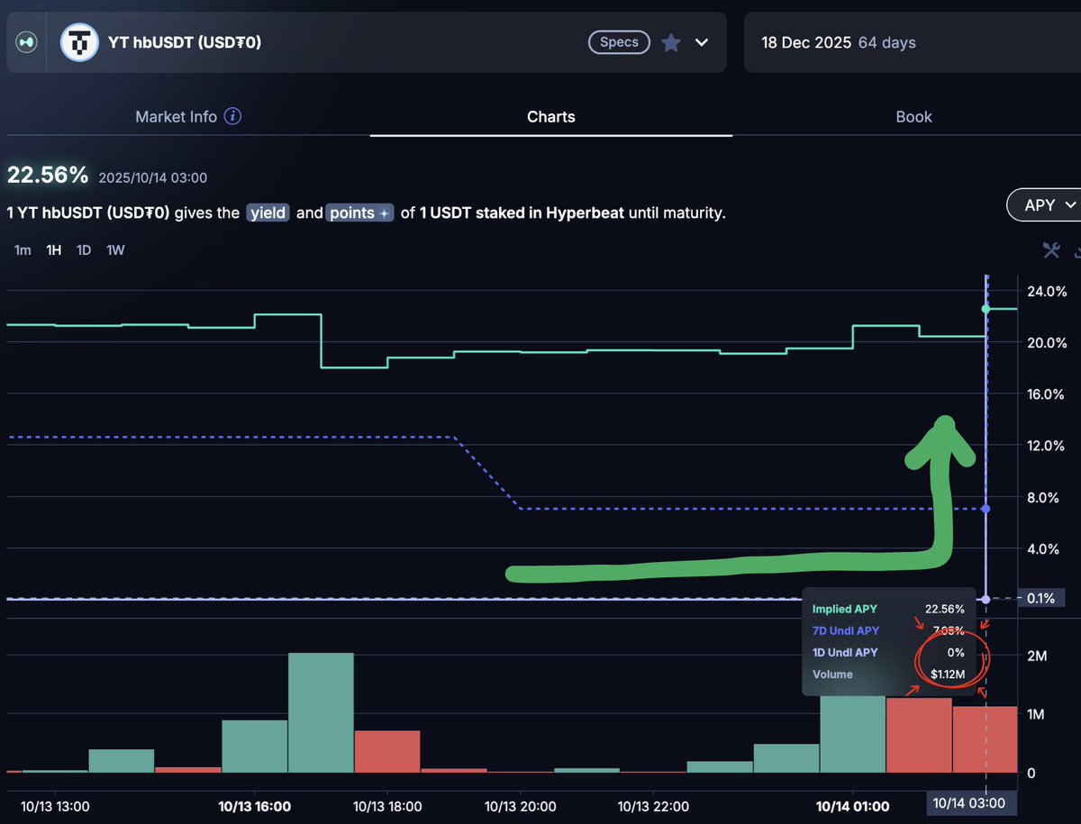Select the 1H timeframe

53,249
